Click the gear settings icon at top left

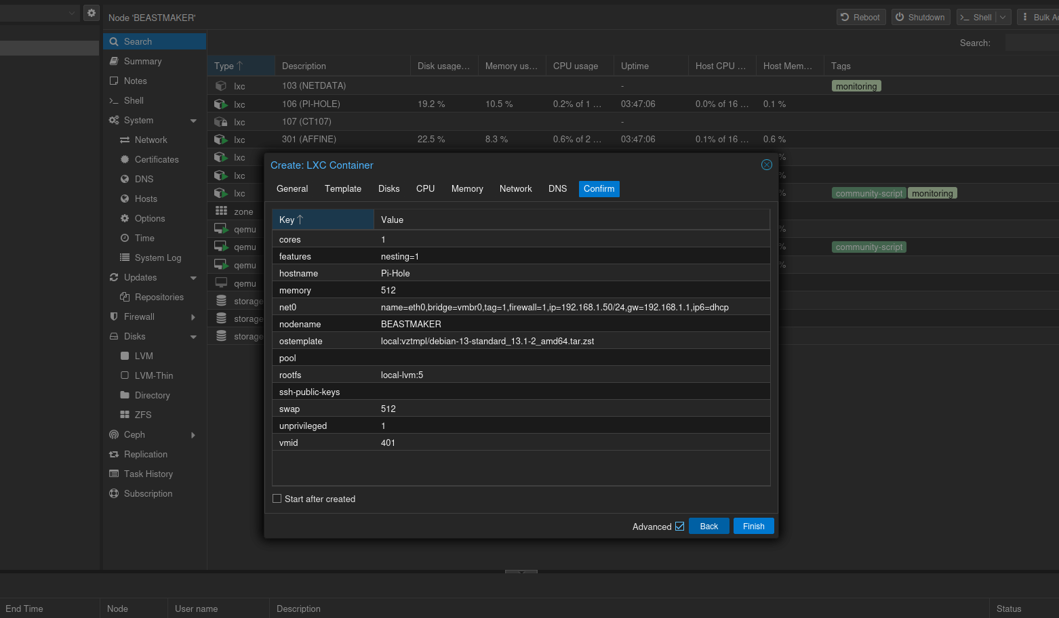(92, 13)
